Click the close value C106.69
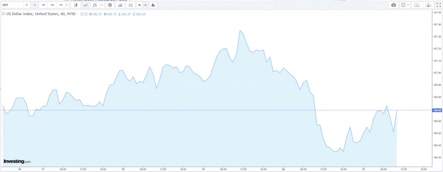This screenshot has height=172, width=443. click(139, 14)
